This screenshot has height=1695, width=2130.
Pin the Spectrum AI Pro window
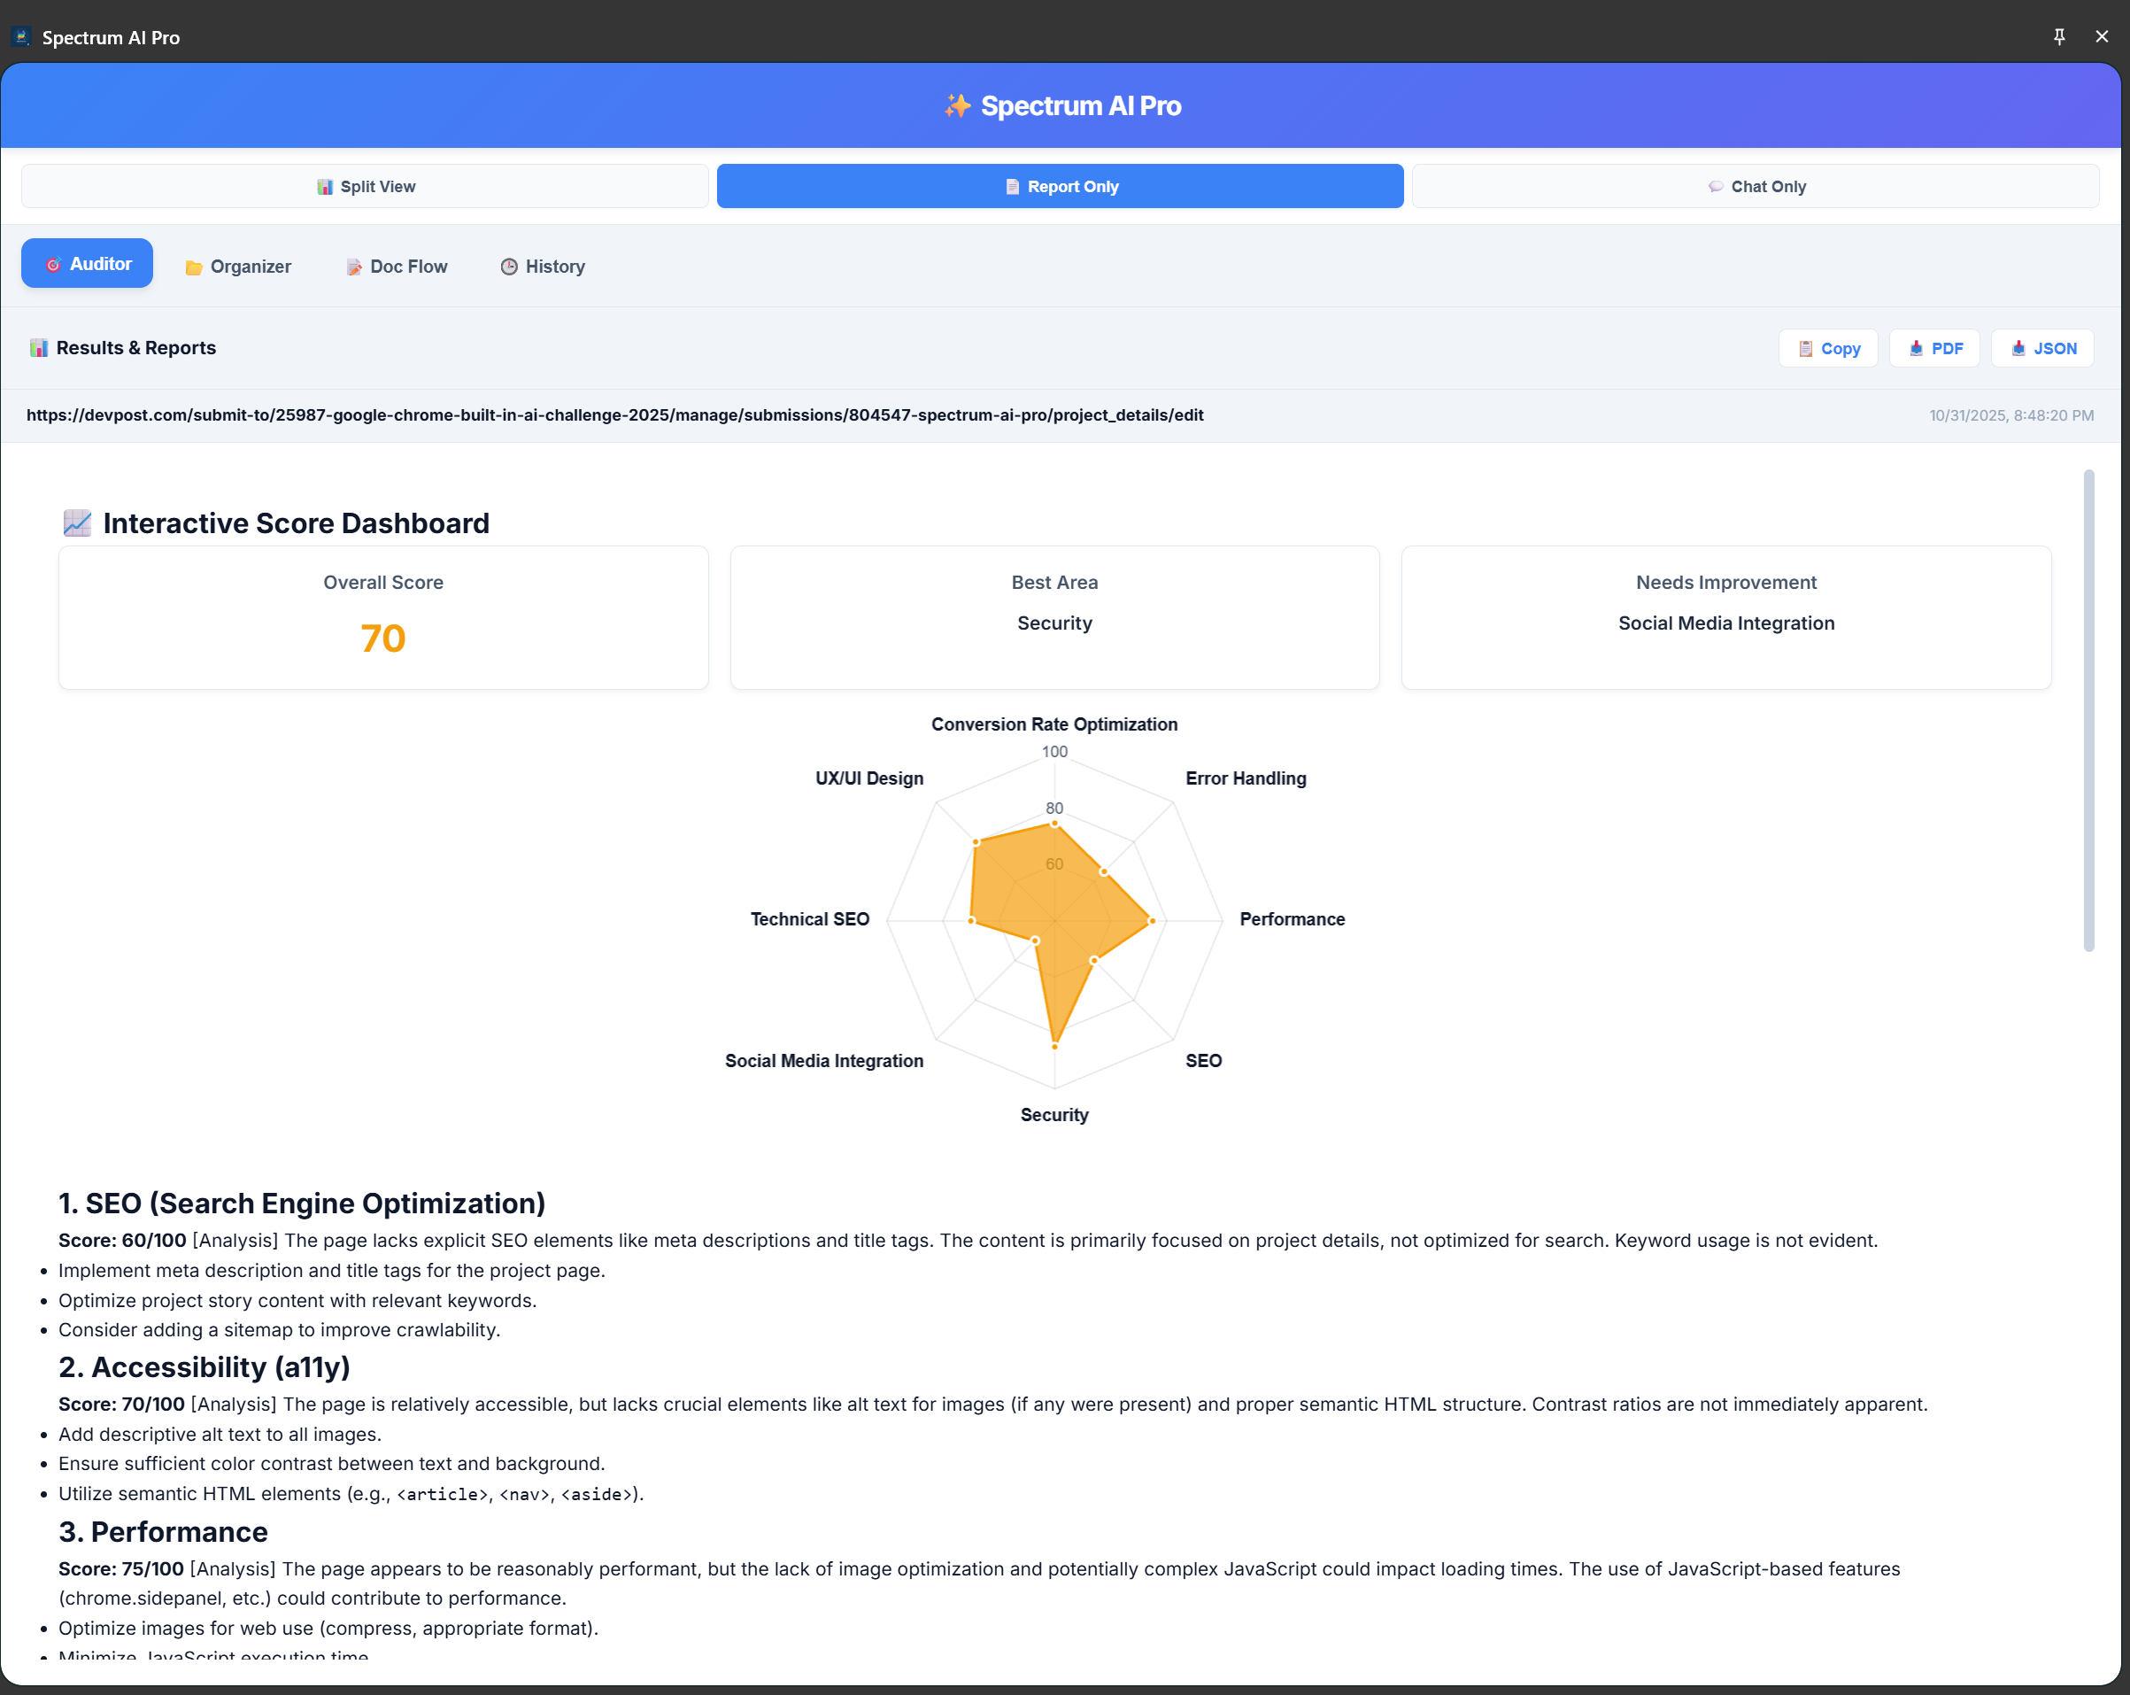2059,36
